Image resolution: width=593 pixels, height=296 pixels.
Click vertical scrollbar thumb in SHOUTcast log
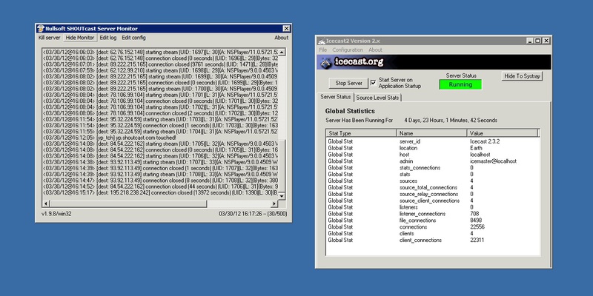click(282, 166)
